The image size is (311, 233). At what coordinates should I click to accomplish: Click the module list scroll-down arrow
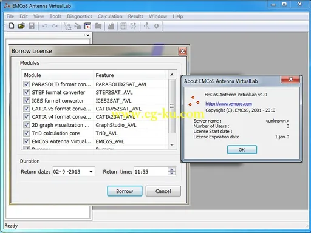pos(172,144)
